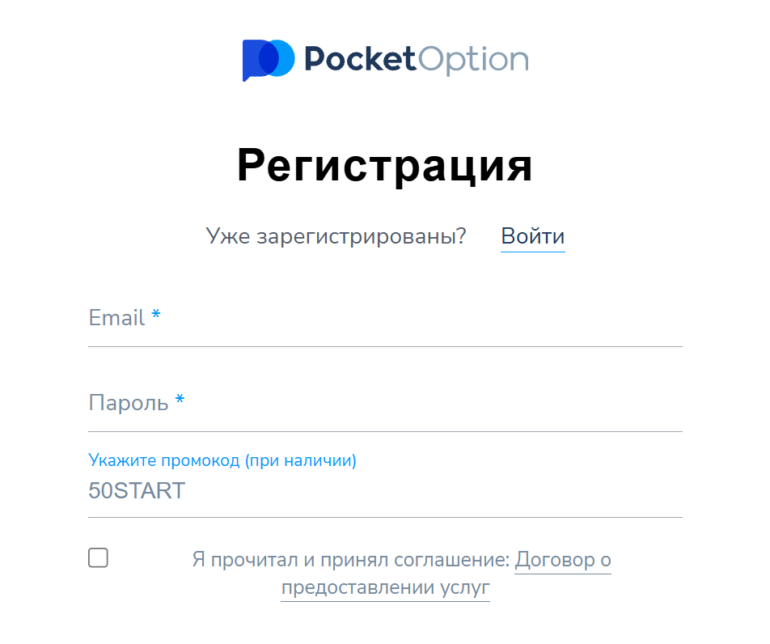Viewport: 770px width, 644px height.
Task: Tick the agreement acceptance checkbox
Action: tap(98, 557)
